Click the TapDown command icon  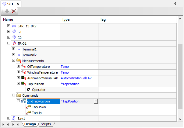pyautogui.click(x=29, y=107)
